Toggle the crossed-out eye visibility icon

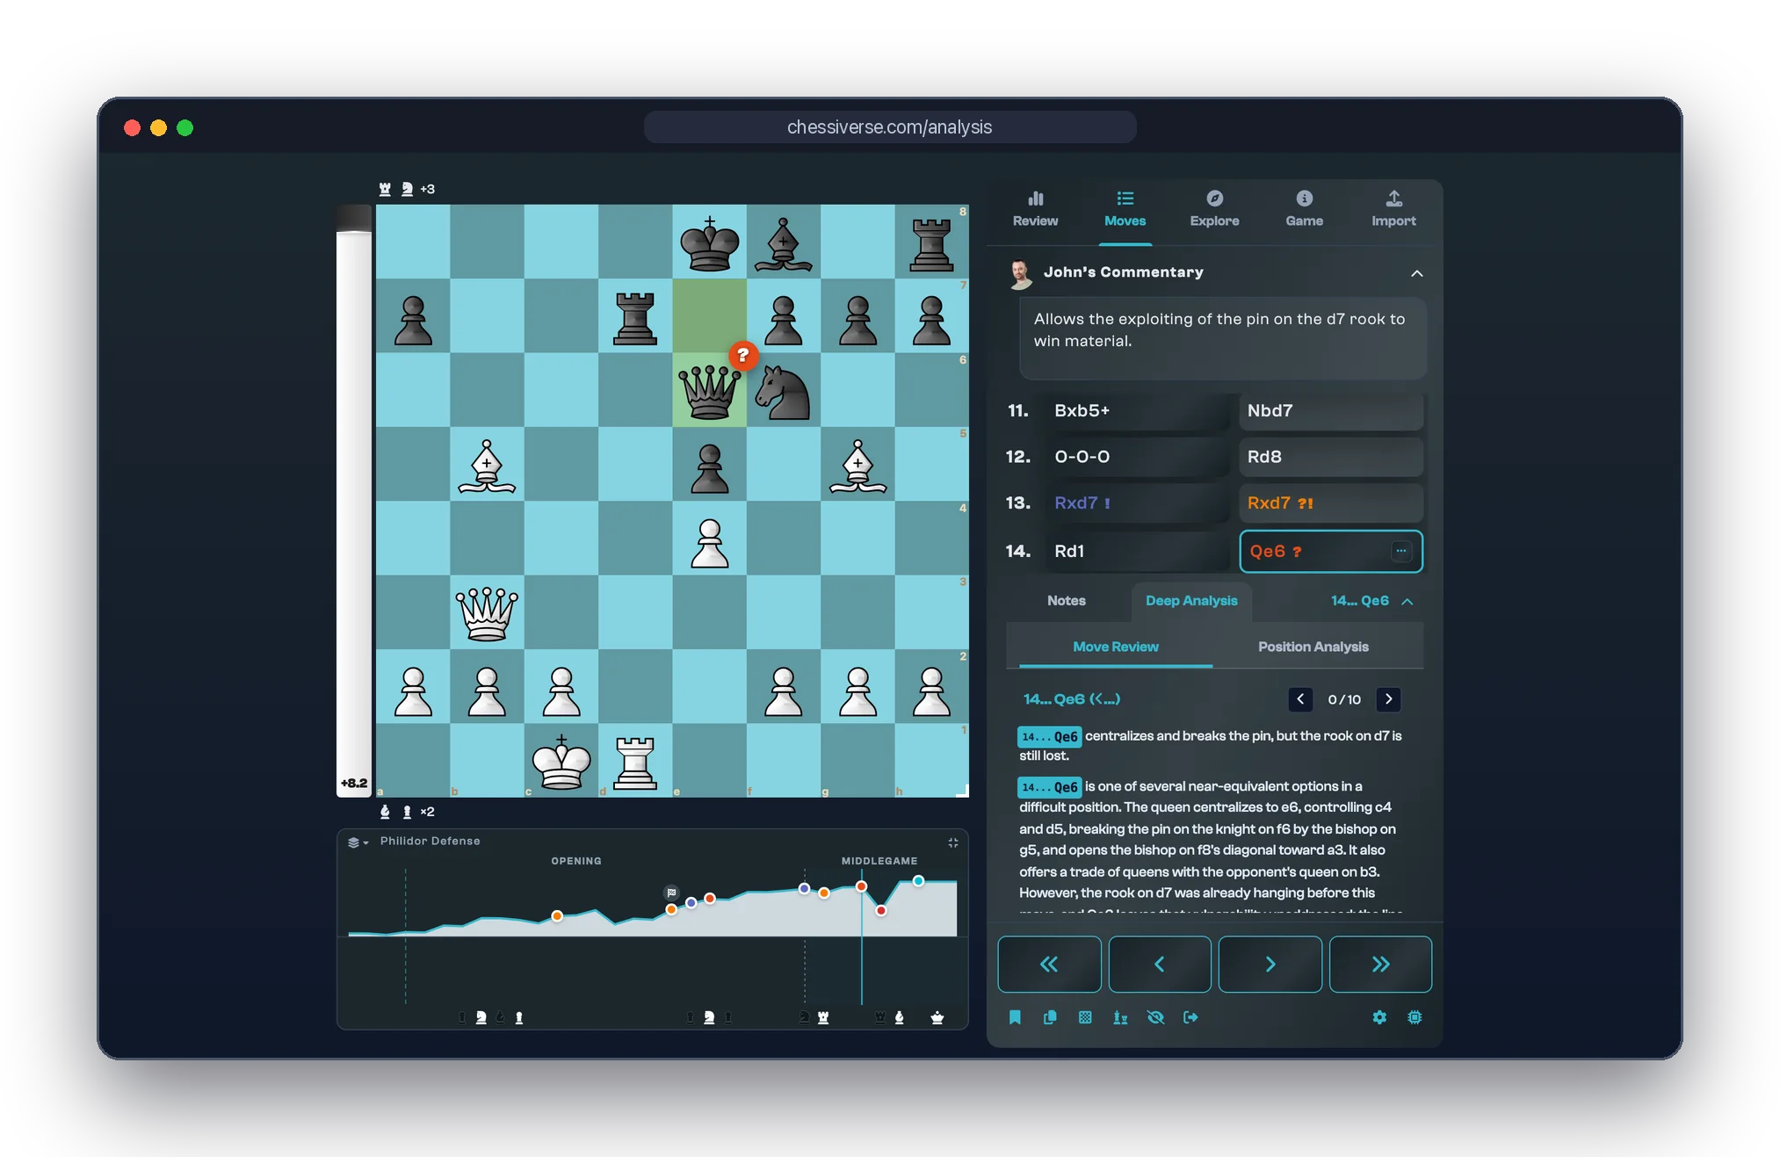pyautogui.click(x=1155, y=1017)
